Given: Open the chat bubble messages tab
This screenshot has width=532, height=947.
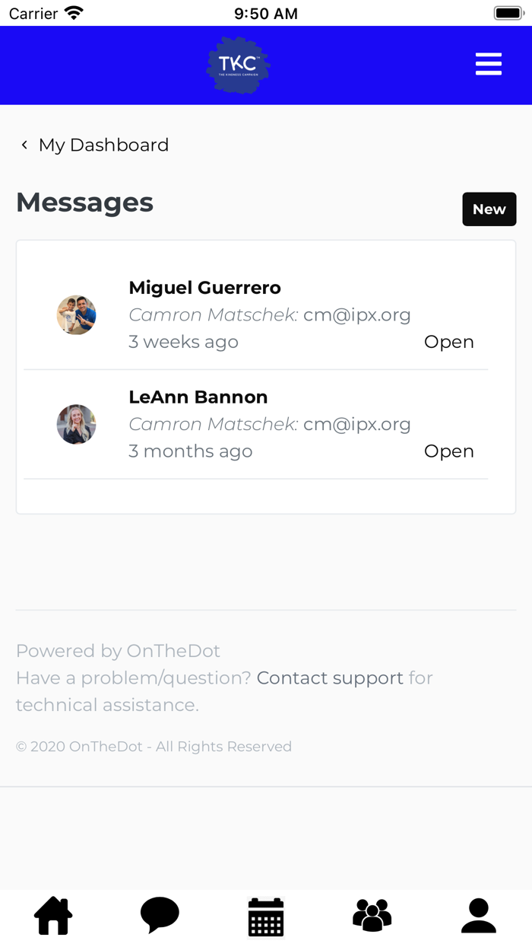Looking at the screenshot, I should pyautogui.click(x=160, y=915).
